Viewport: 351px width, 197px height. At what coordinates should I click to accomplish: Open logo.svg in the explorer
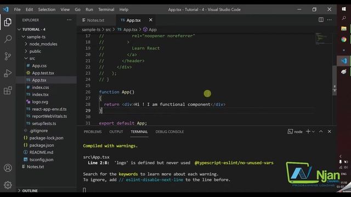point(40,102)
